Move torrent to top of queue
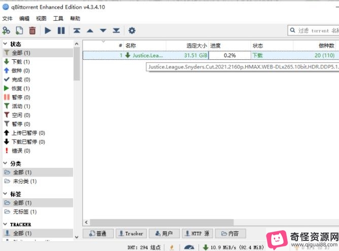 pos(77,30)
